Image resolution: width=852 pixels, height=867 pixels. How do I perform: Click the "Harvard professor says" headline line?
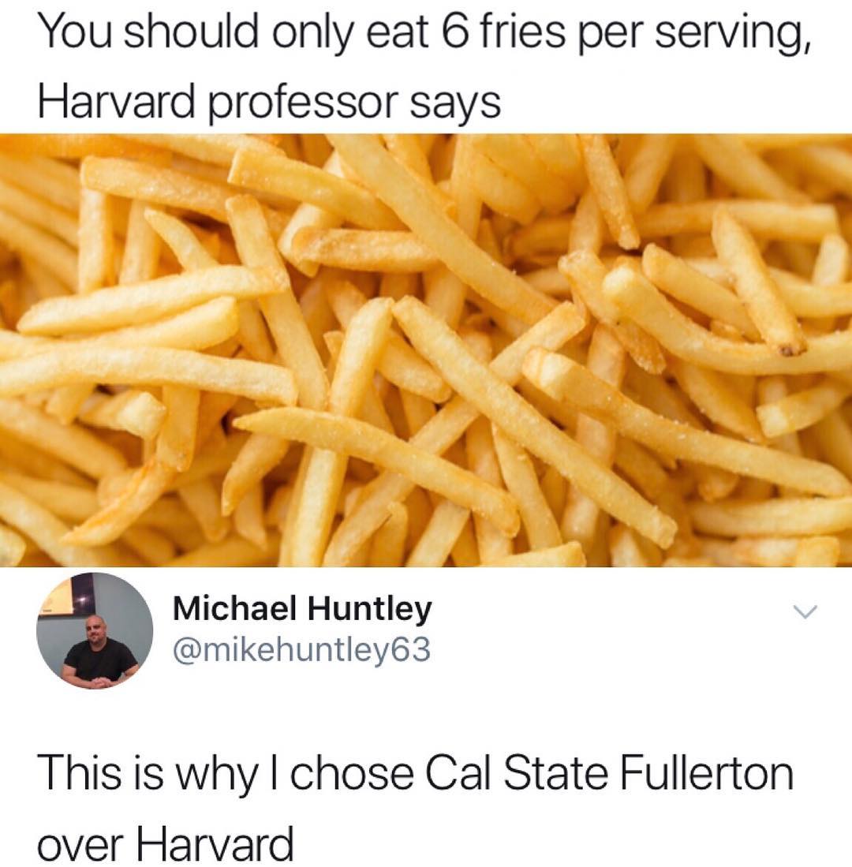click(x=269, y=103)
